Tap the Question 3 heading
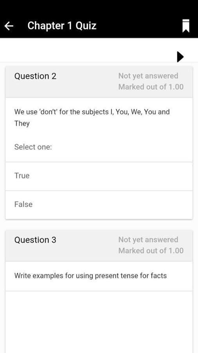 tap(35, 240)
